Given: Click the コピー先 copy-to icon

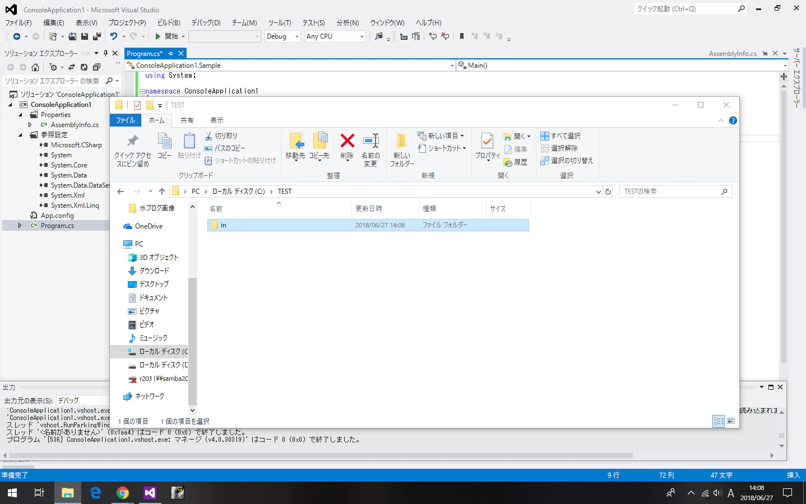Looking at the screenshot, I should (319, 146).
